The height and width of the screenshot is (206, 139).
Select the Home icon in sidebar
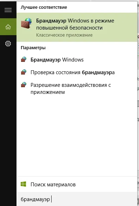click(x=8, y=27)
